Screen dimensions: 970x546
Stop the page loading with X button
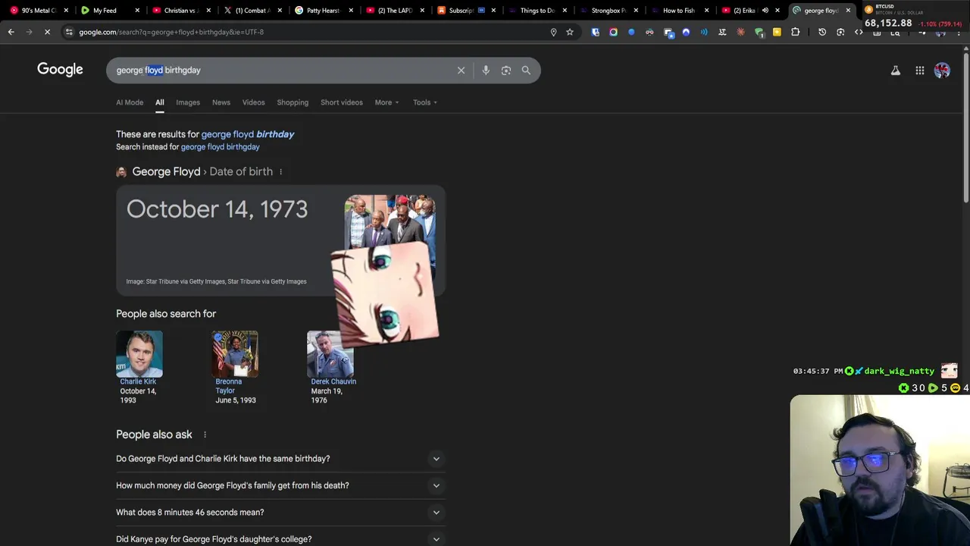coord(47,32)
